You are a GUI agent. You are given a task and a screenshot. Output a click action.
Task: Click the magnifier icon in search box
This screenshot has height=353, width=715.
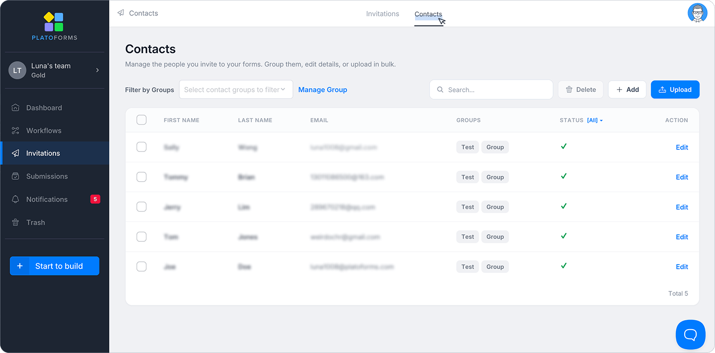click(x=440, y=90)
